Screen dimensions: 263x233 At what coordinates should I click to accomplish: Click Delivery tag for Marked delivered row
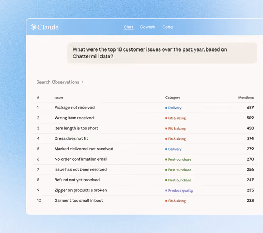click(174, 149)
